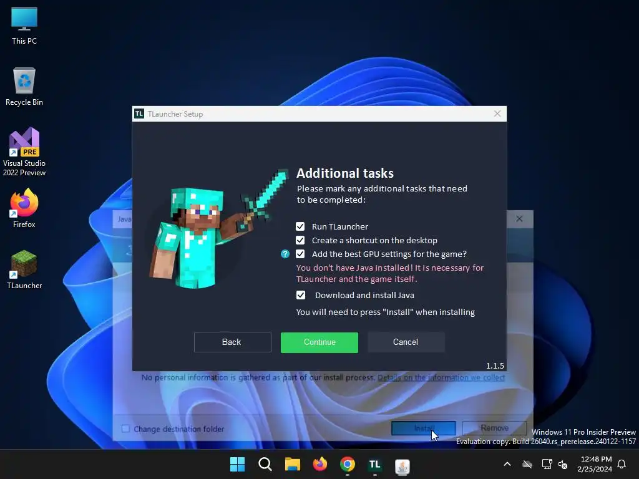The width and height of the screenshot is (639, 479).
Task: Click the TL logo in setup title bar
Action: (139, 114)
